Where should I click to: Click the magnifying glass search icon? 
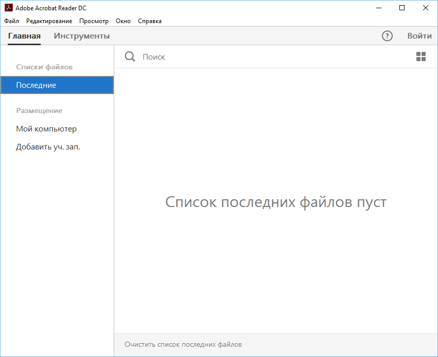point(130,57)
